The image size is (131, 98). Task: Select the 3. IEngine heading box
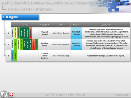(20, 17)
